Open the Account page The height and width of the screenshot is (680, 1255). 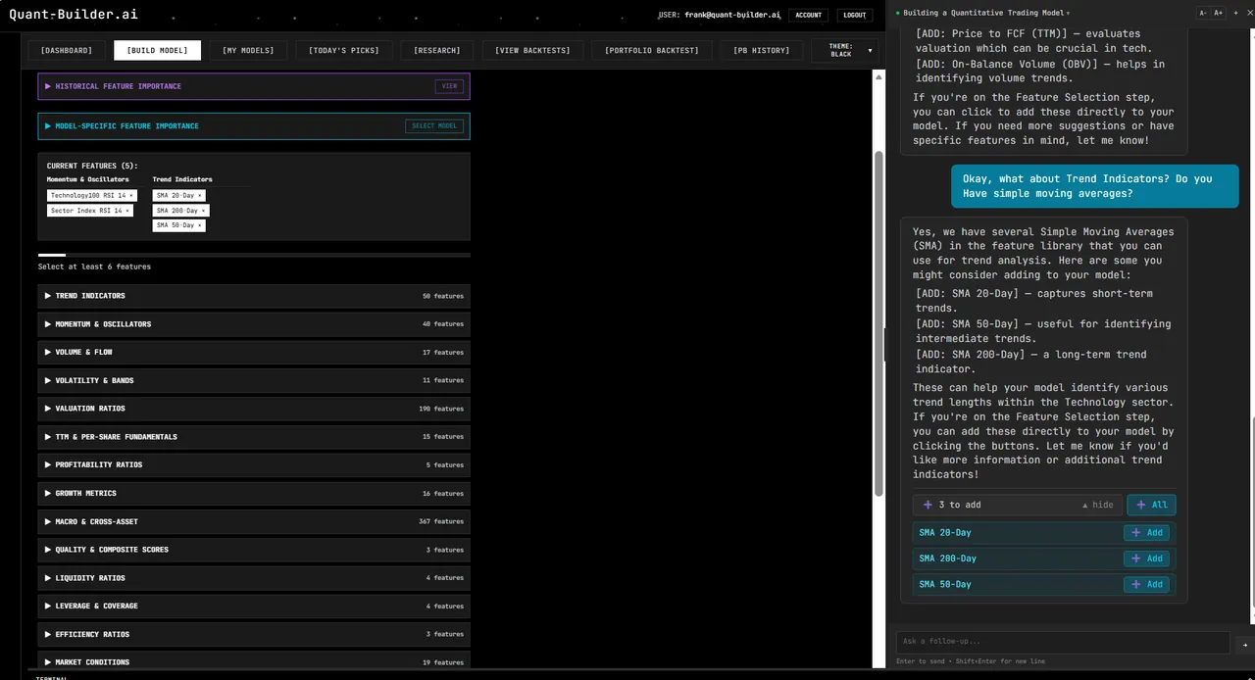[x=809, y=16]
